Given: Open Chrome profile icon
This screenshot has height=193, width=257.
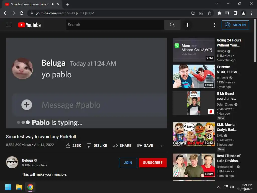Looking at the screenshot, I should [x=243, y=13].
